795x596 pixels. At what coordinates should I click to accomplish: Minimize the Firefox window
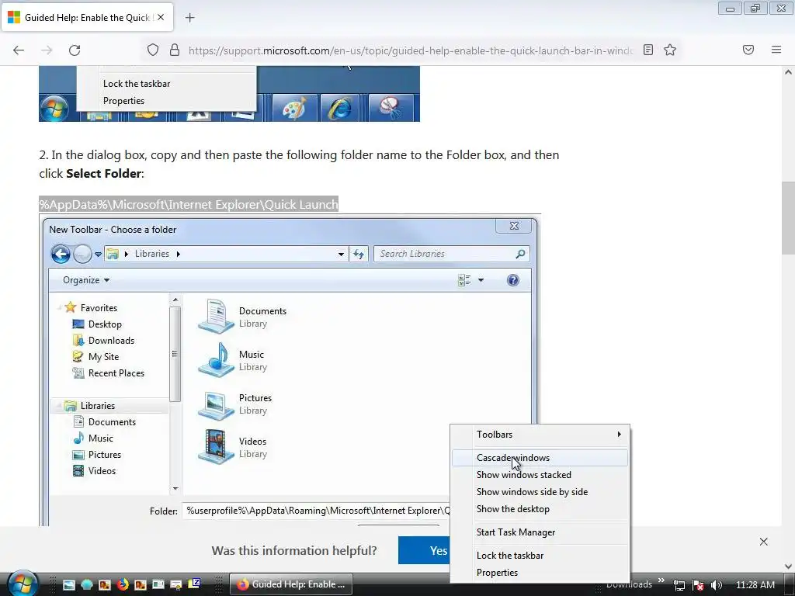(730, 9)
